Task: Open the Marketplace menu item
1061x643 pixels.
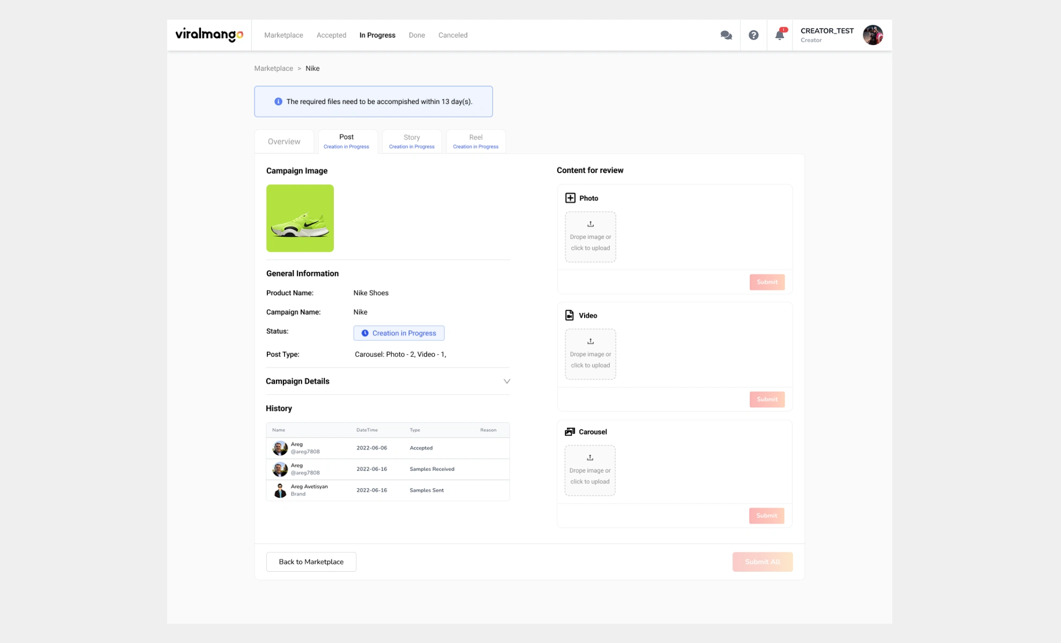Action: point(283,35)
